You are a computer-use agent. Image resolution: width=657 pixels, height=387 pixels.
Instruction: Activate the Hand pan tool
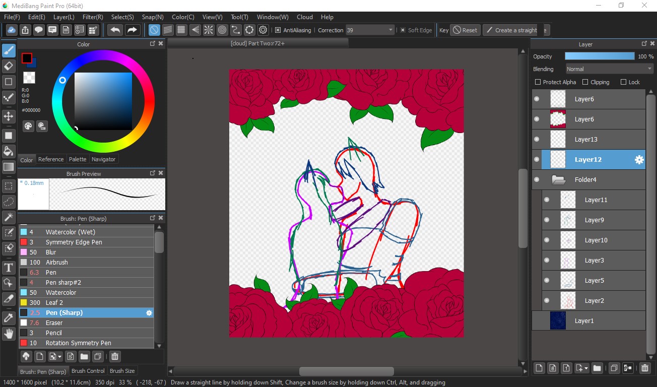click(x=9, y=333)
